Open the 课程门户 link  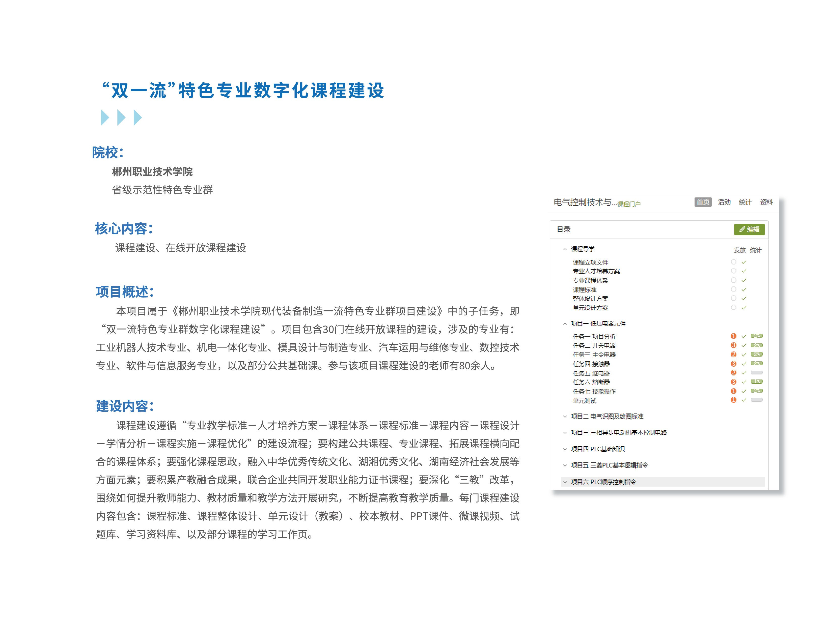tap(628, 204)
